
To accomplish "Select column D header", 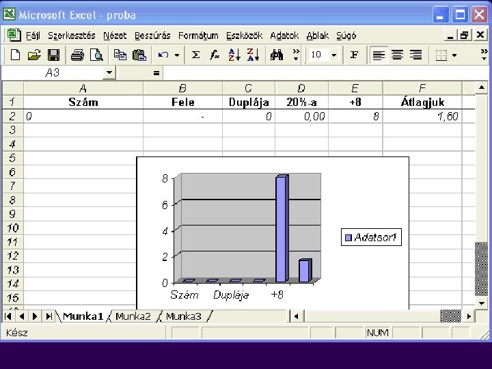I will tap(301, 88).
